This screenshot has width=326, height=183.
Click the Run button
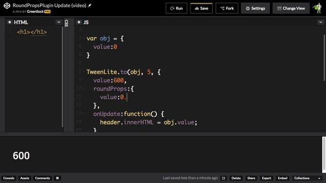tap(176, 8)
